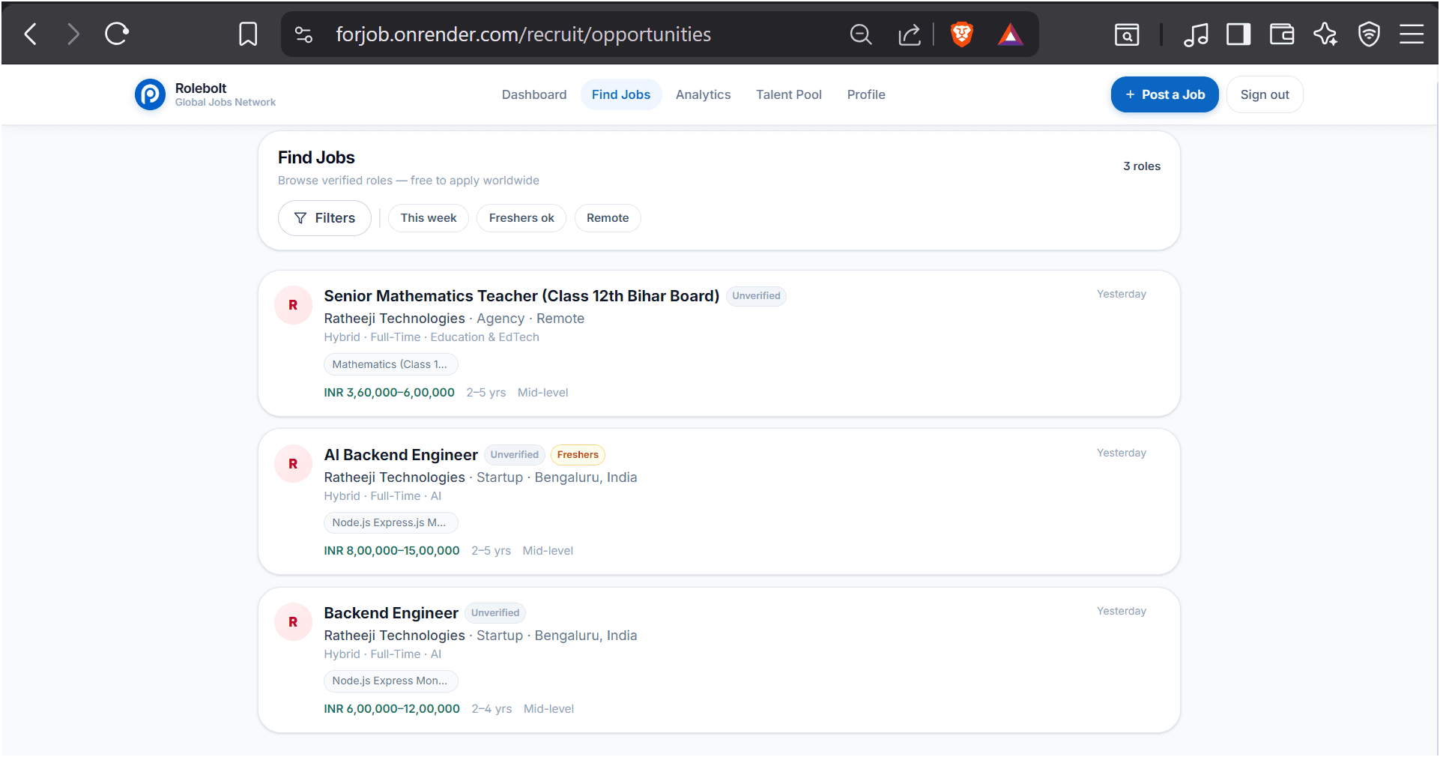This screenshot has height=757, width=1440.
Task: Click the browser forward arrow
Action: [73, 34]
